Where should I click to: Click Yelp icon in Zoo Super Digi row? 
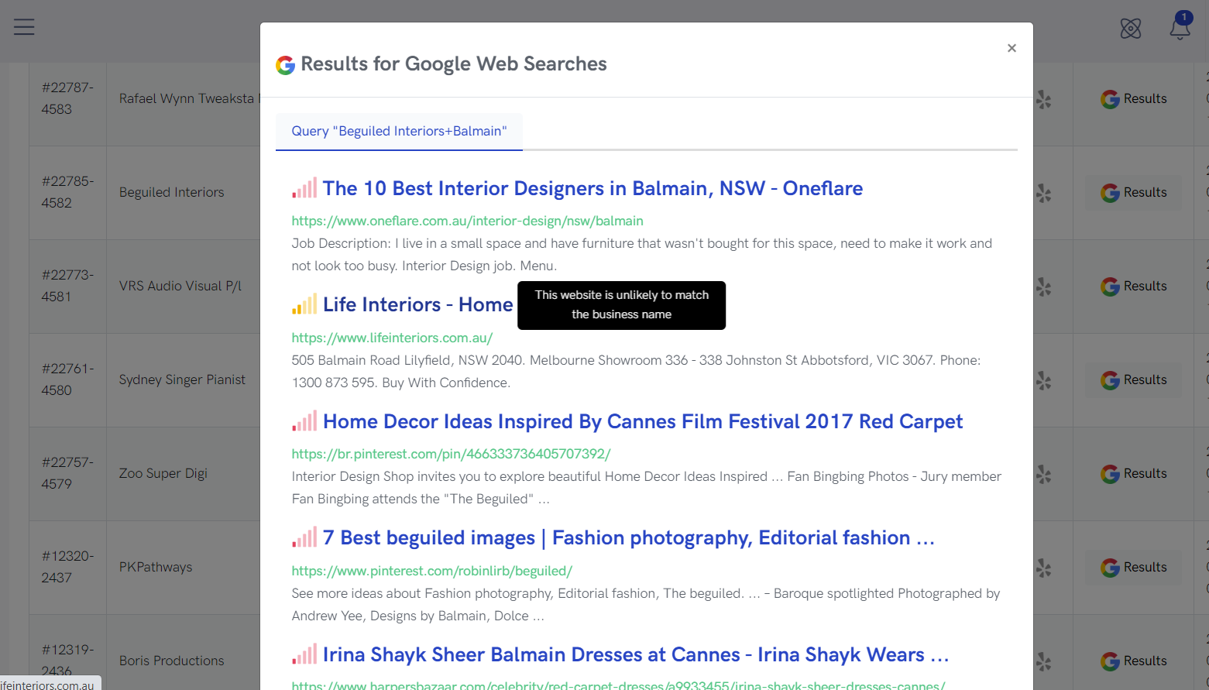pos(1044,475)
